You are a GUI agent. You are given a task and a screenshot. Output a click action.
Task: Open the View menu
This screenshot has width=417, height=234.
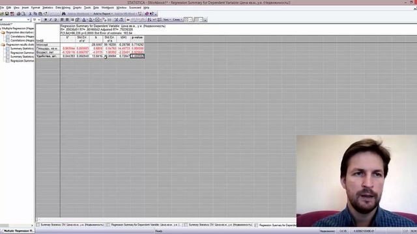pyautogui.click(x=16, y=8)
